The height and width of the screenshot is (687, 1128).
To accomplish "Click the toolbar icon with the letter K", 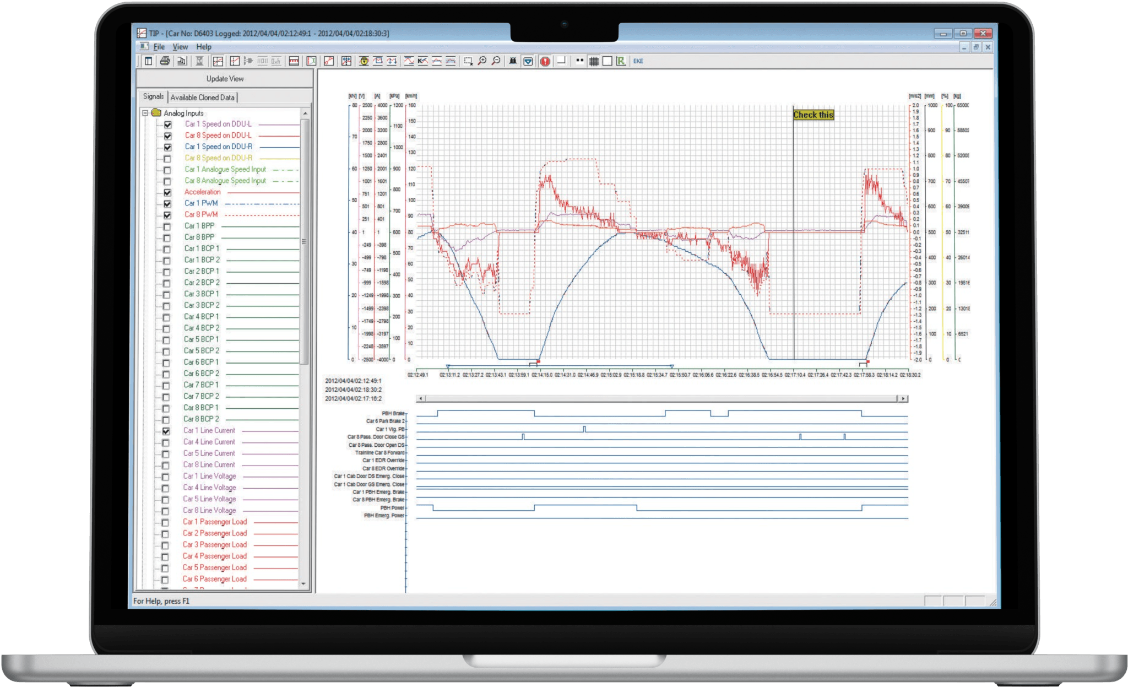I will (x=422, y=61).
